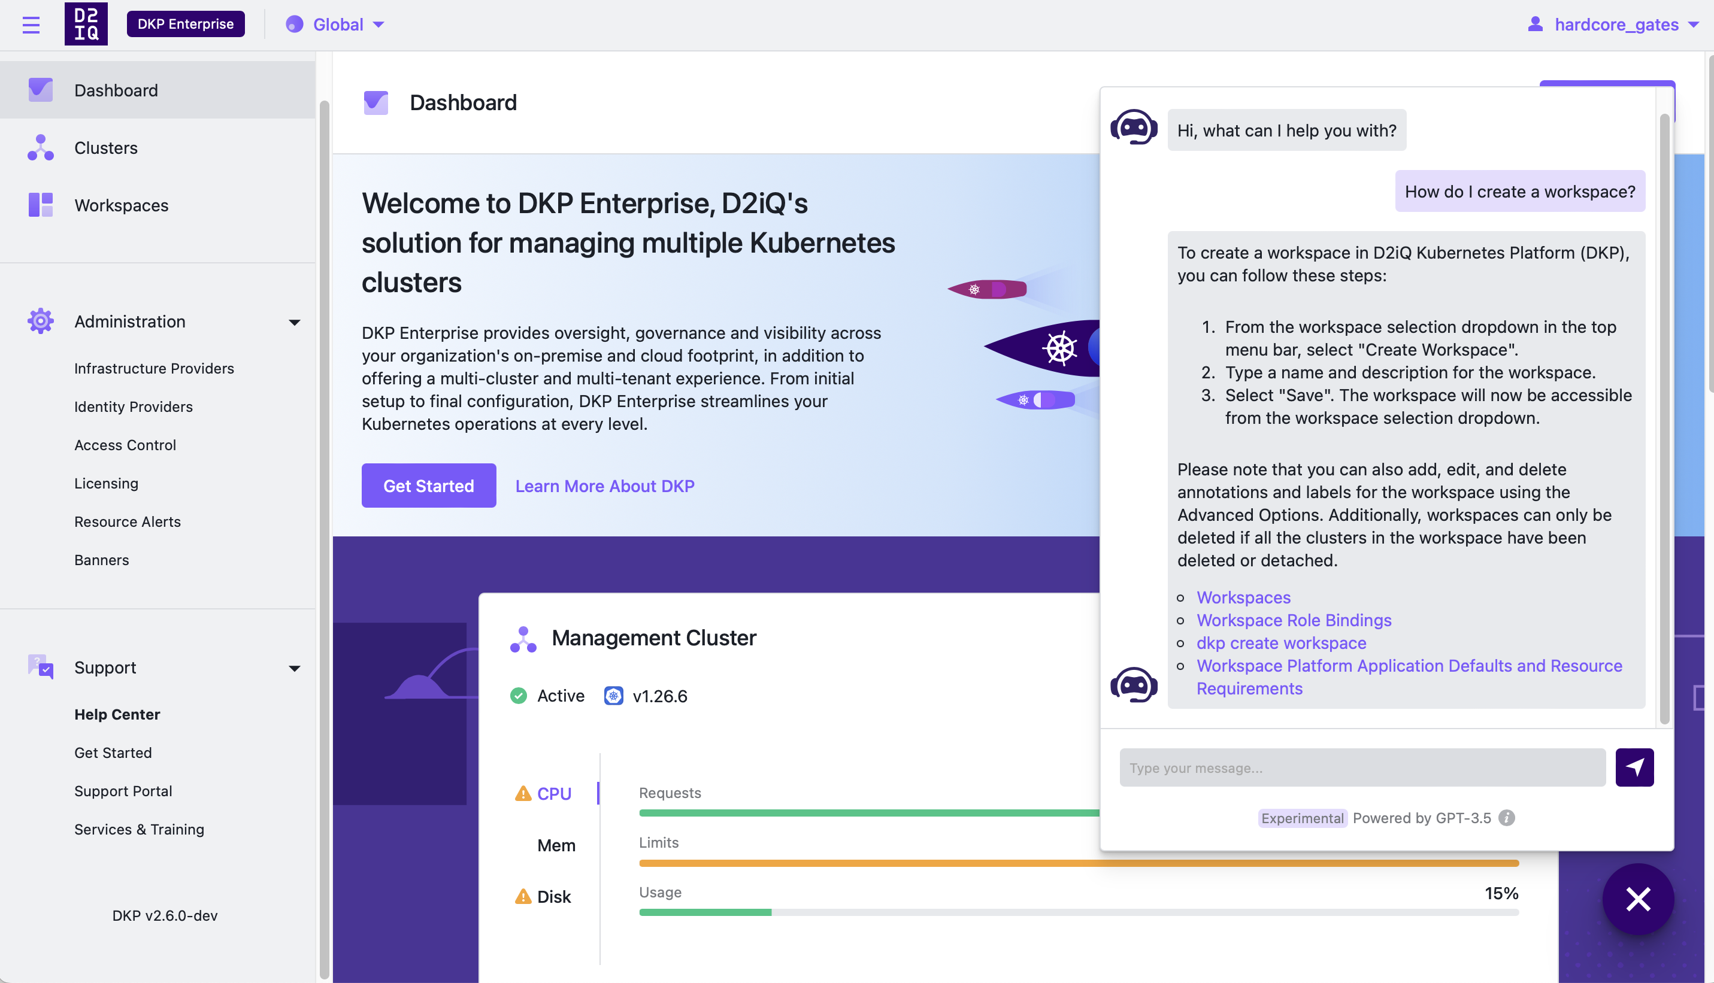Click the Management Cluster icon
This screenshot has width=1714, height=983.
(x=523, y=639)
